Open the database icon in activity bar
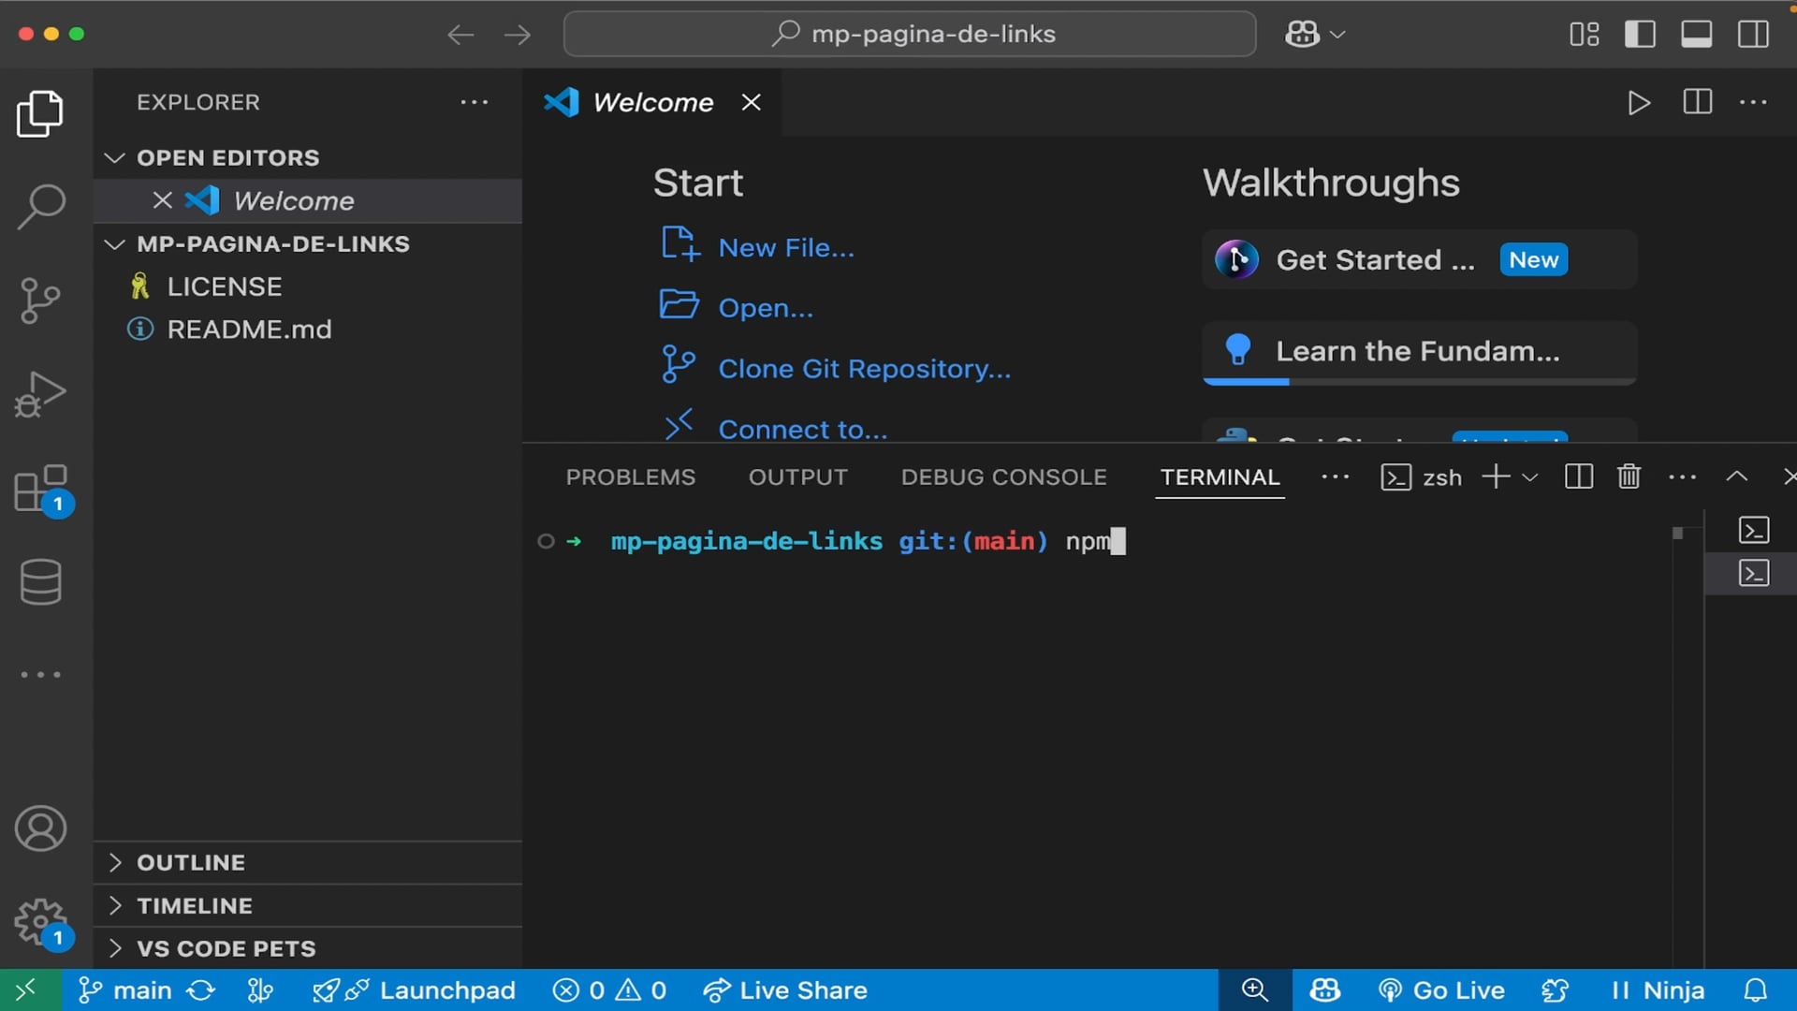 [40, 581]
